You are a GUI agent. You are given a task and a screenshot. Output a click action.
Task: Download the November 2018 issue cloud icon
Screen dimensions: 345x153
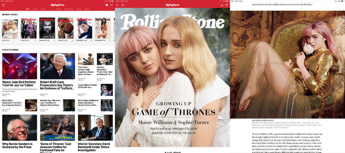click(x=110, y=40)
